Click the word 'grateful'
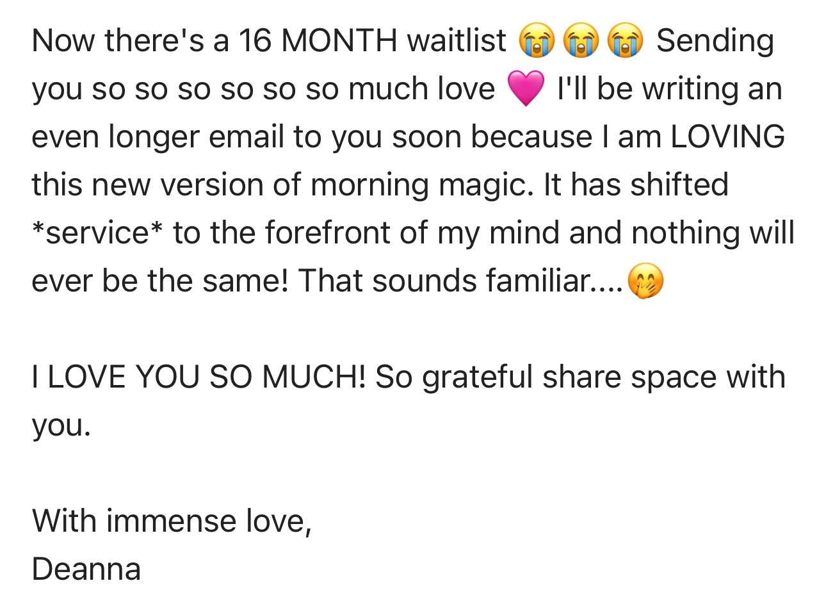Image resolution: width=826 pixels, height=615 pixels. pos(477,377)
